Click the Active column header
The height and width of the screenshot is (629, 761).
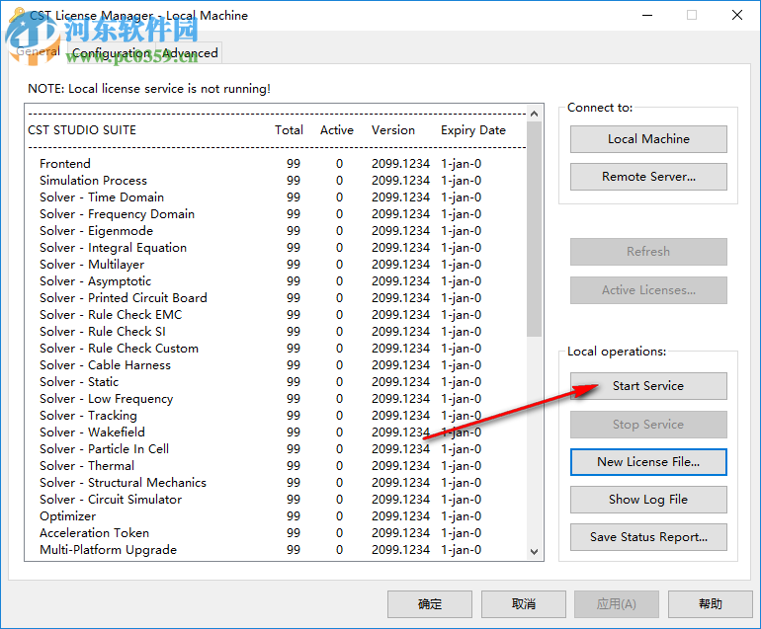pyautogui.click(x=337, y=130)
